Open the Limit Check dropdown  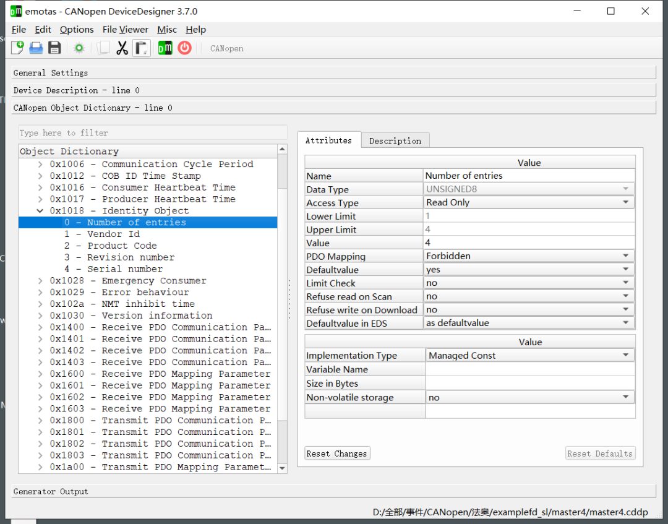click(x=529, y=283)
